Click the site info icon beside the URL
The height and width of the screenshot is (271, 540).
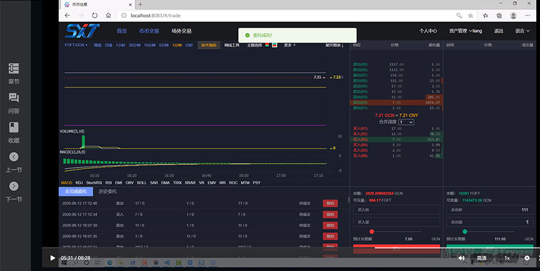[124, 15]
